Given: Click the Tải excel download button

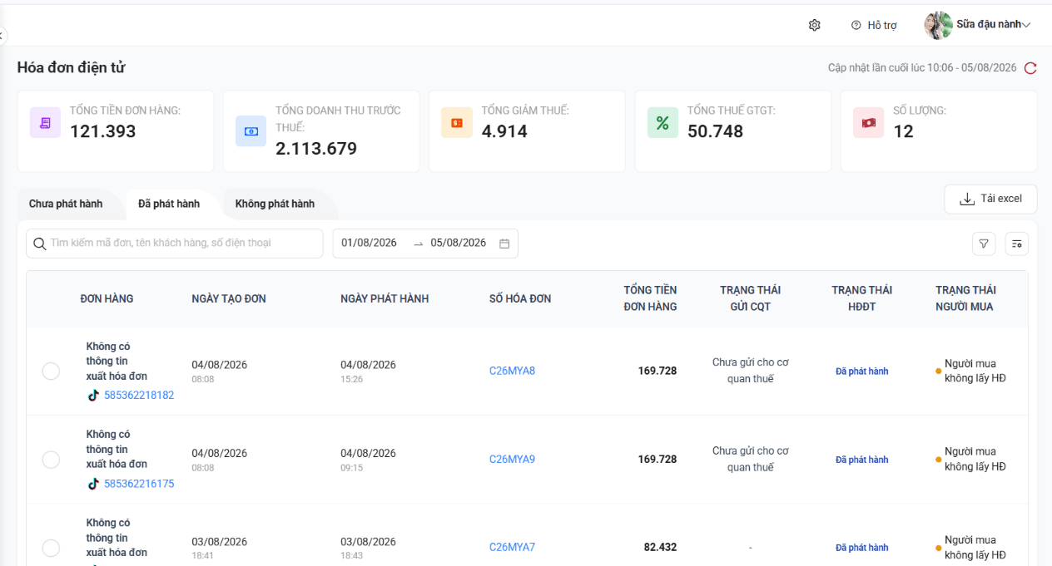Looking at the screenshot, I should point(990,199).
